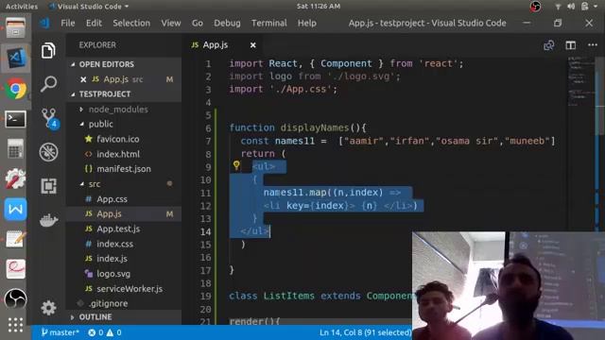Close App.js under Open Editors
The width and height of the screenshot is (605, 340).
point(83,79)
